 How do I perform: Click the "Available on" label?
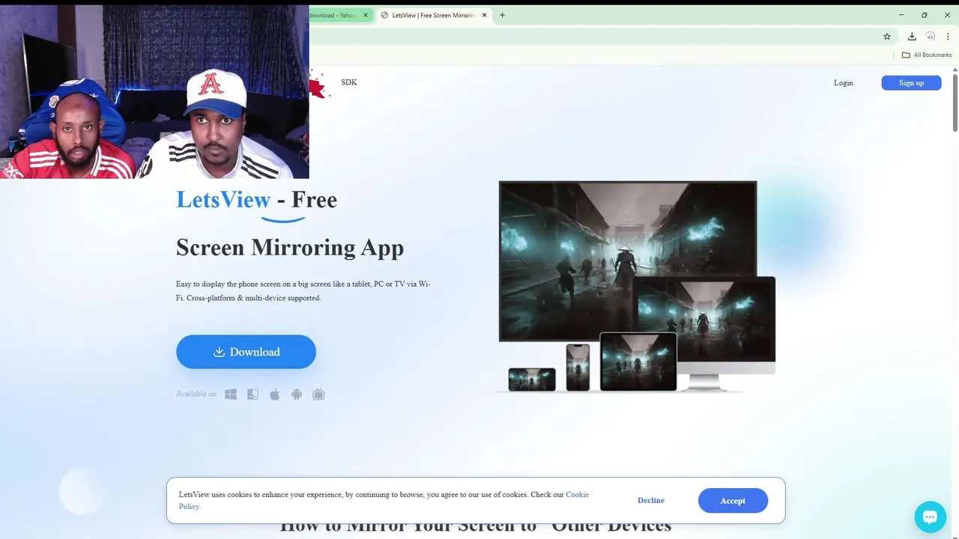(196, 394)
